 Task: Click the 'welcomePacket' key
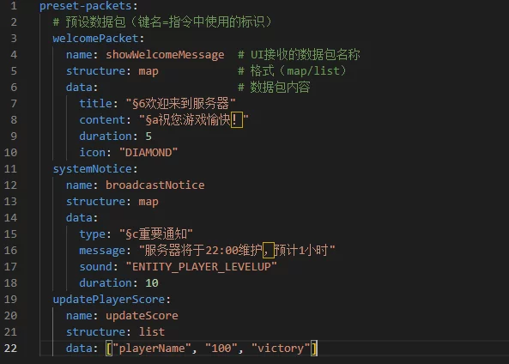[96, 39]
